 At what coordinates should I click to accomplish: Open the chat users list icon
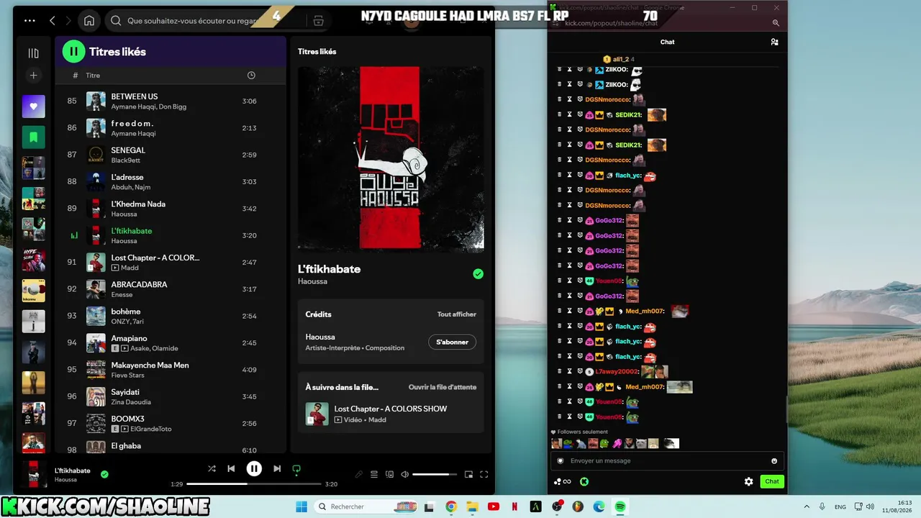774,42
